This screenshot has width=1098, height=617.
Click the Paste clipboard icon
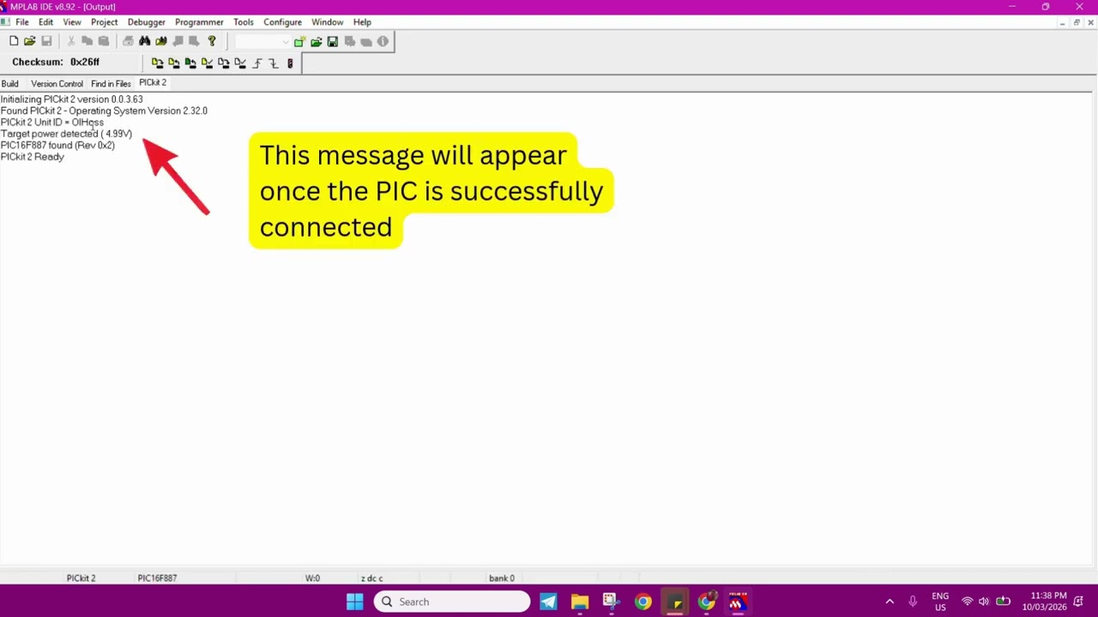pos(104,41)
